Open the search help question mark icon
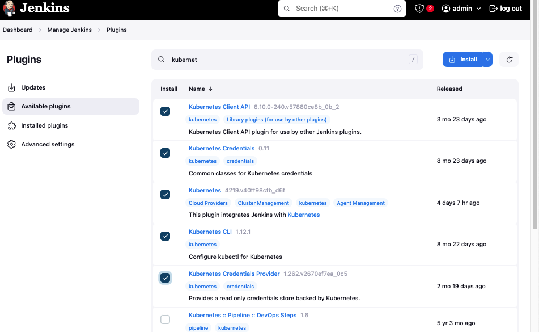Viewport: 539px width, 332px height. pos(398,9)
